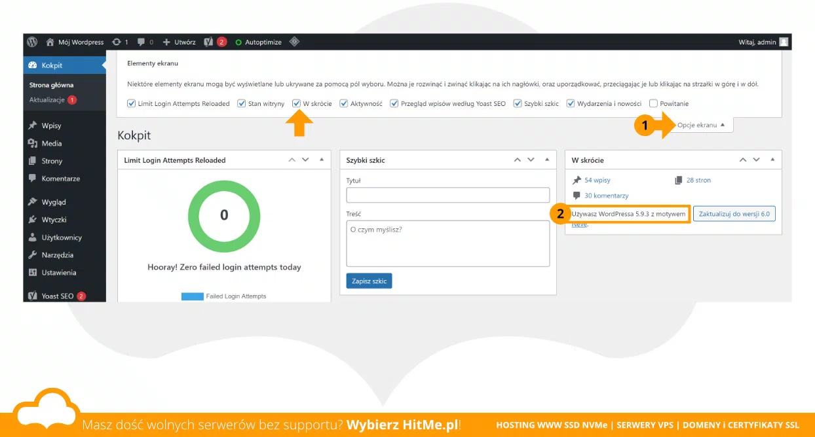
Task: Move W skrócie widget down
Action: [756, 160]
